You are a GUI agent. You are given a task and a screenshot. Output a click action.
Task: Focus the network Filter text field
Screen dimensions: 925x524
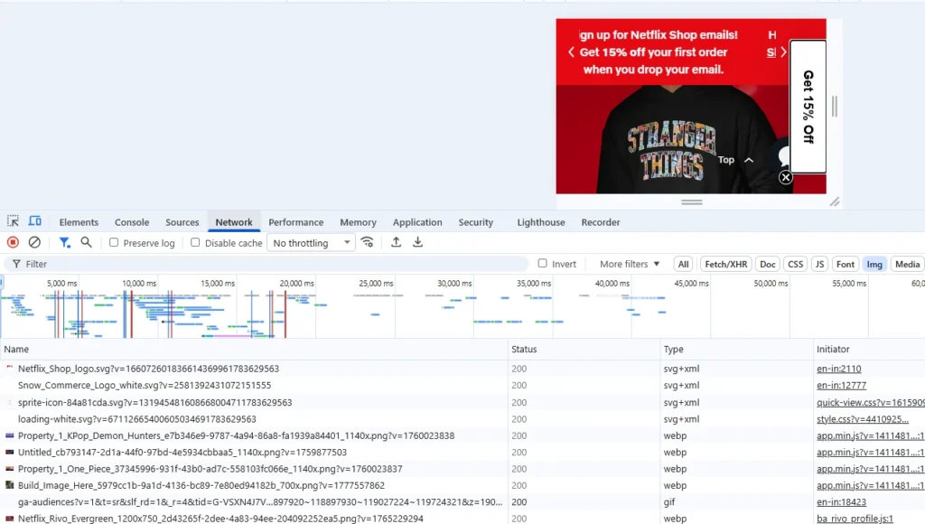(x=266, y=264)
